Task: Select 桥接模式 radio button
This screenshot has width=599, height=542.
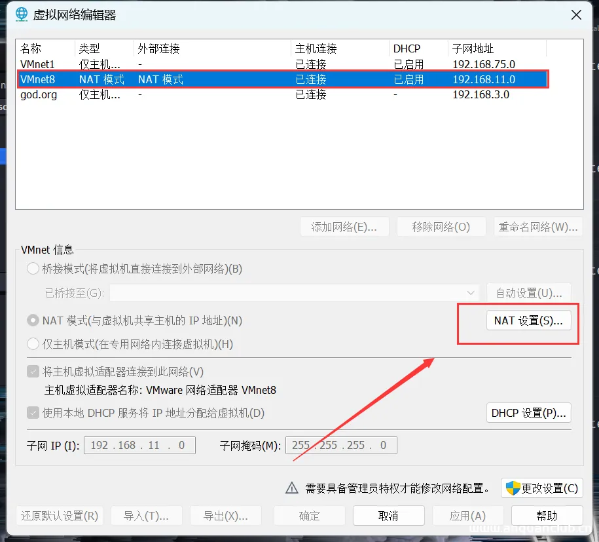Action: (x=33, y=268)
